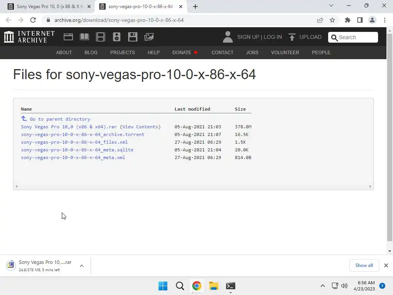This screenshot has height=295, width=393.
Task: Open the JOBS menu item
Action: 252,52
